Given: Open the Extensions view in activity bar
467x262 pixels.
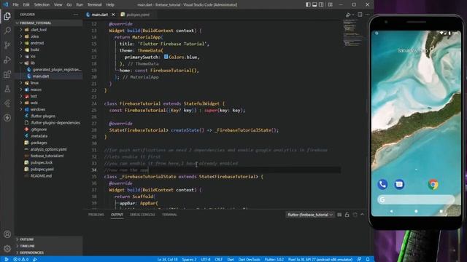Looking at the screenshot, I should pyautogui.click(x=7, y=74).
